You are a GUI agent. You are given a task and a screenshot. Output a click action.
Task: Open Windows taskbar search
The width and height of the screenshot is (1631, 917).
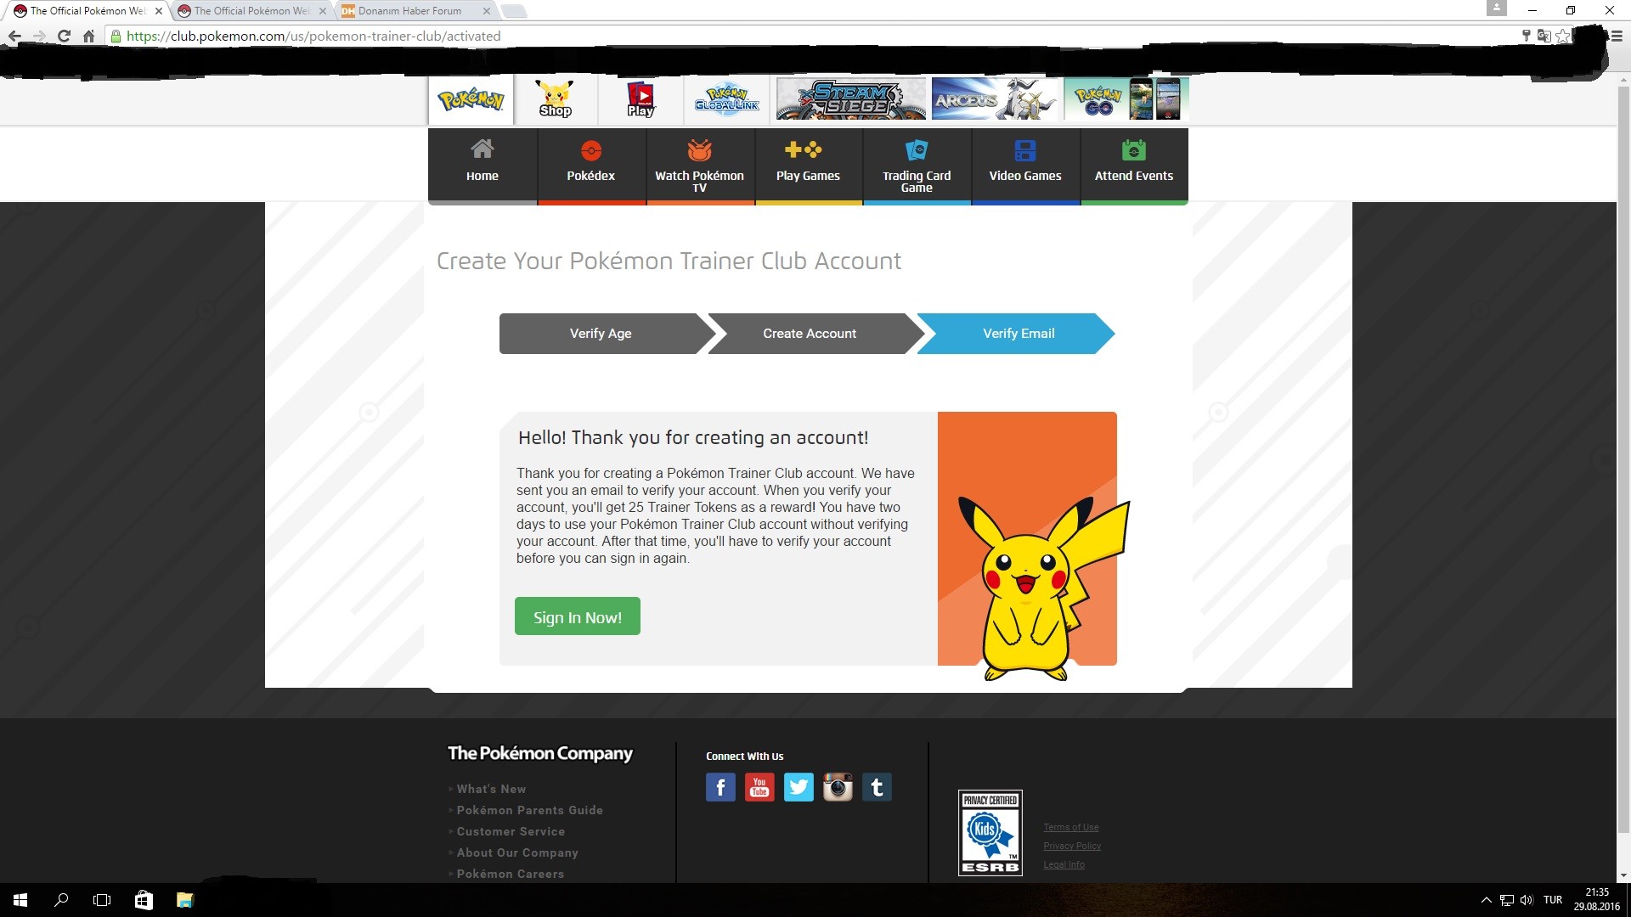pos(61,900)
